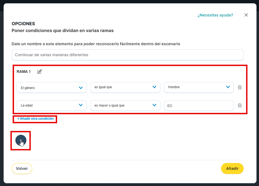Image resolution: width=259 pixels, height=186 pixels.
Task: Click the chevron of 'es mayor o igual que'
Action: (x=154, y=105)
